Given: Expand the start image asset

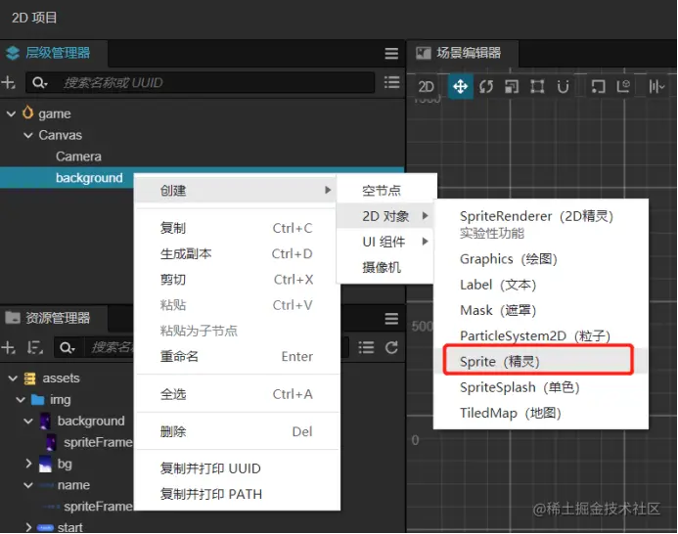Looking at the screenshot, I should (x=28, y=527).
